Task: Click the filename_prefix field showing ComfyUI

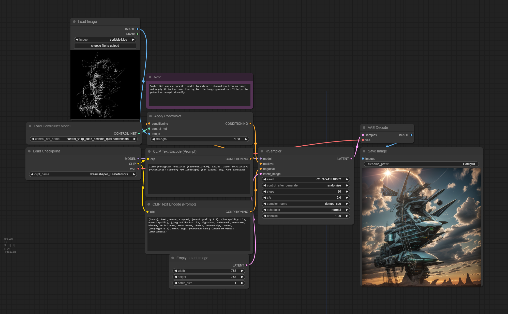Action: click(x=421, y=164)
